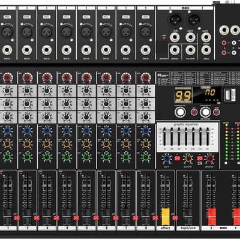The height and width of the screenshot is (240, 240).
Task: Click the upper red RCA jack
Action: (224, 43)
